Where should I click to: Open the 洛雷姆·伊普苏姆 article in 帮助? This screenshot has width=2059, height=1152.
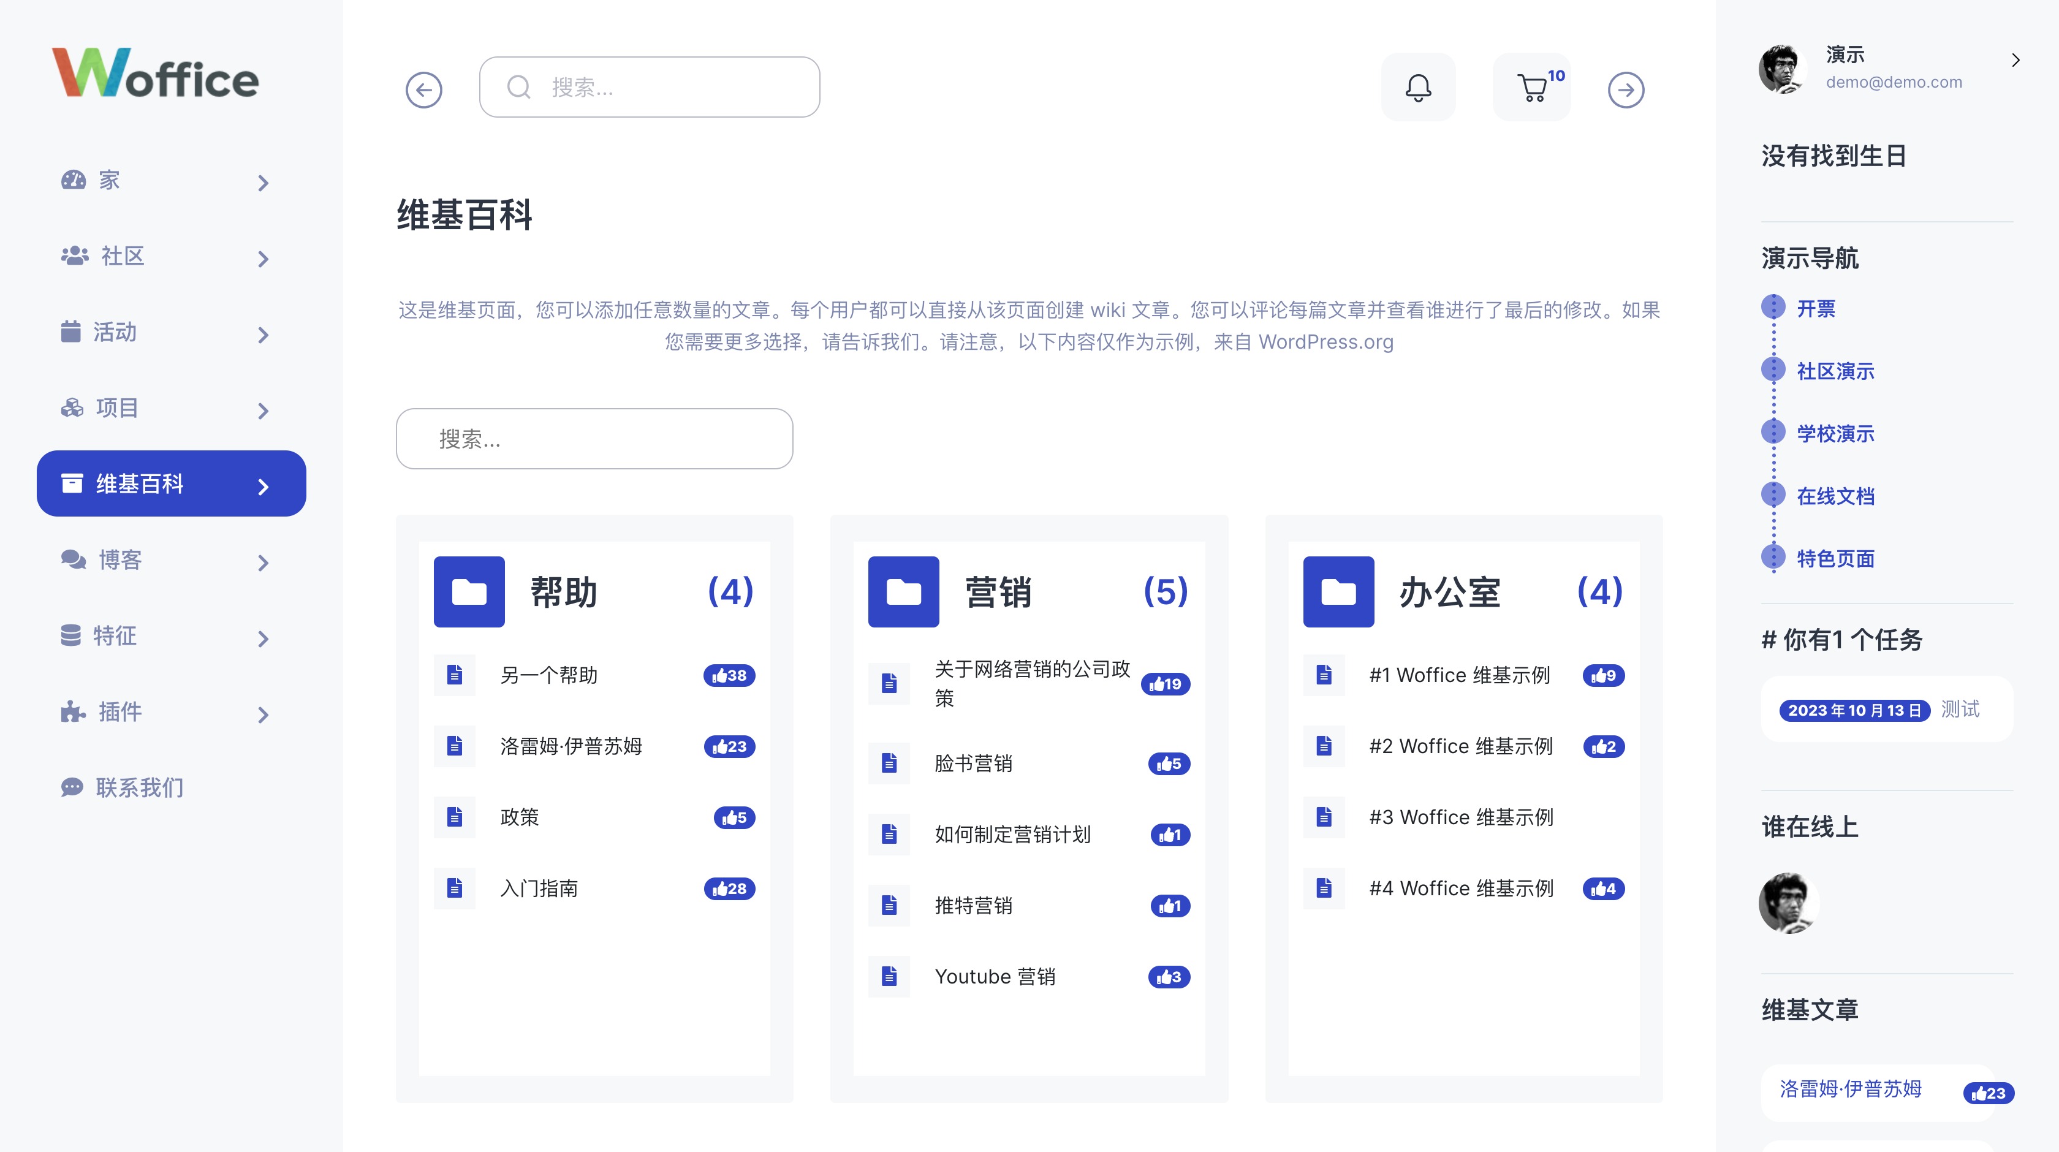pos(572,746)
